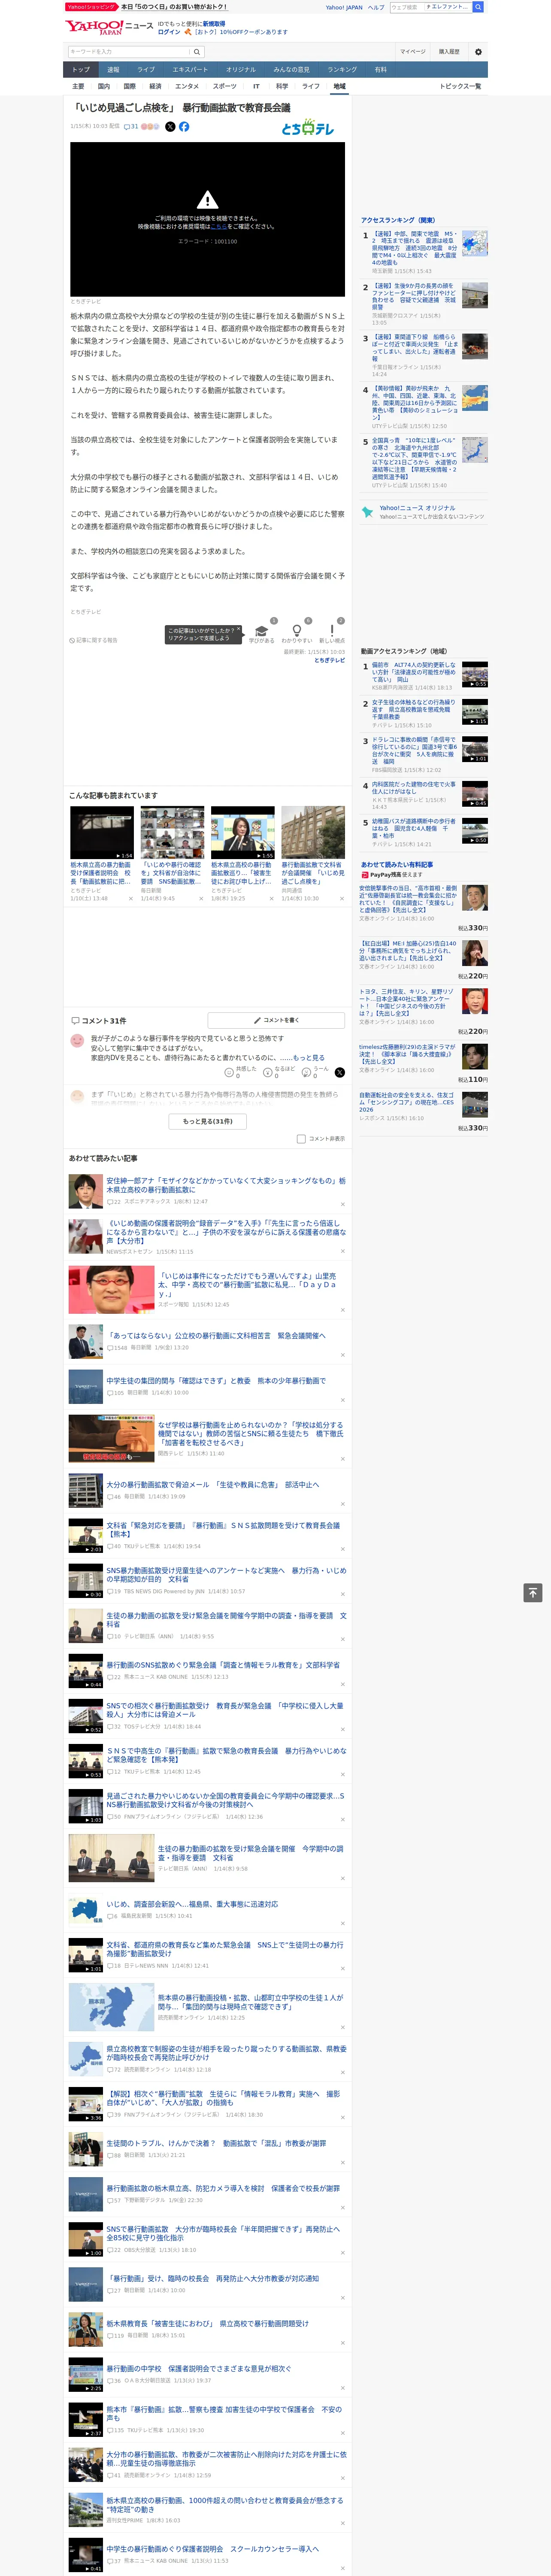Open こちら link in video error message
This screenshot has height=2576, width=551.
[x=219, y=227]
